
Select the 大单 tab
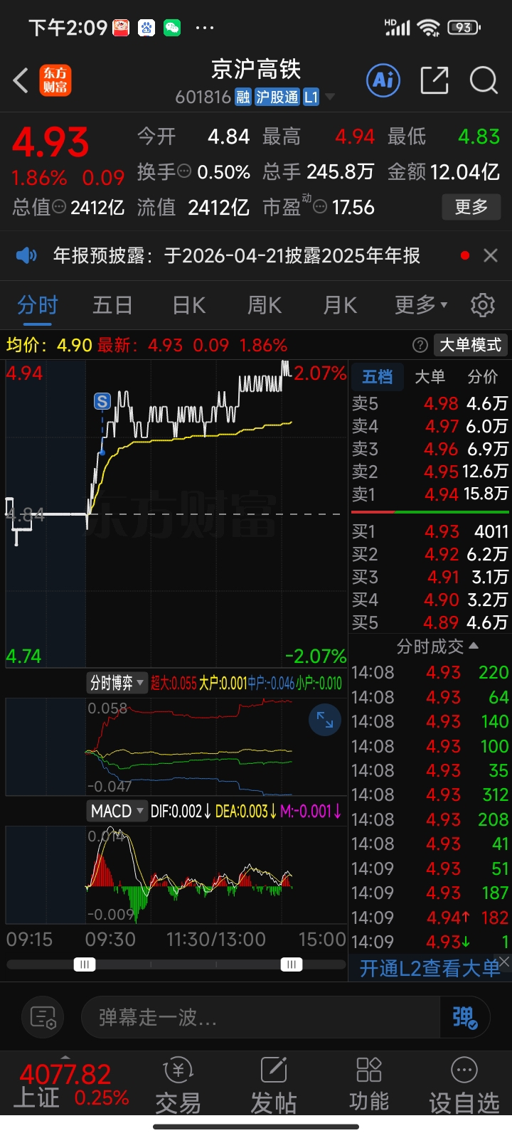[430, 377]
